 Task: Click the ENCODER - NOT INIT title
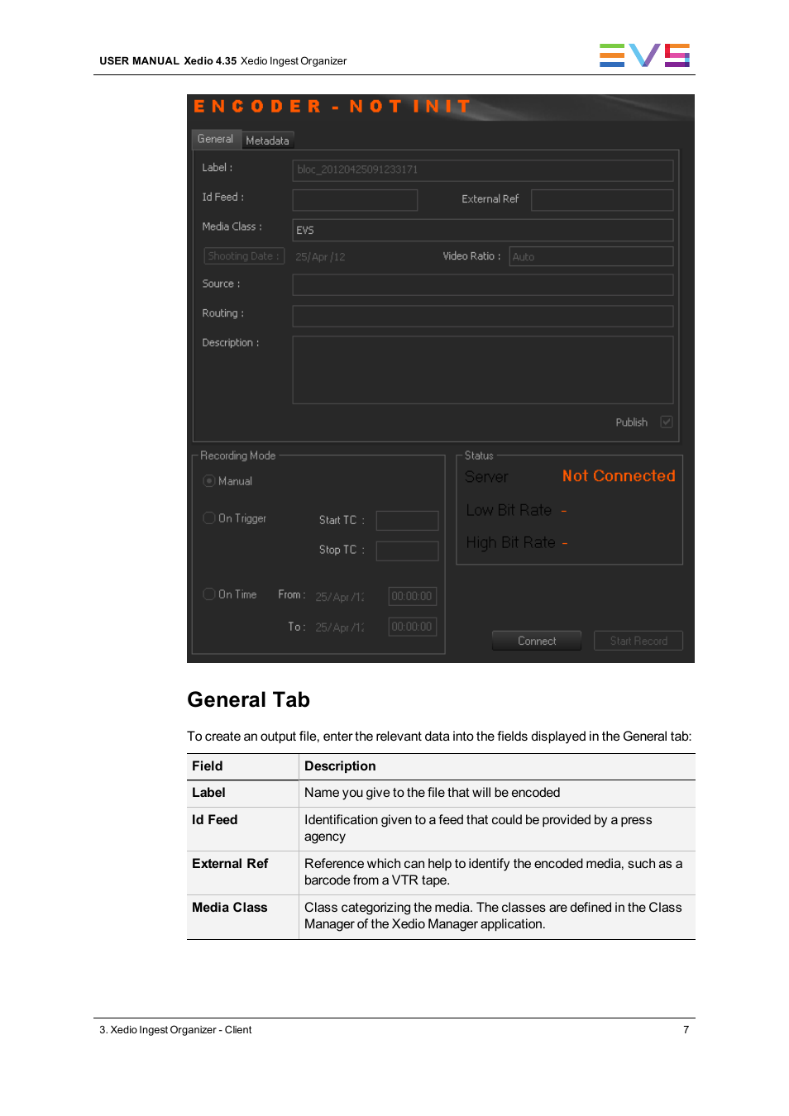click(332, 107)
